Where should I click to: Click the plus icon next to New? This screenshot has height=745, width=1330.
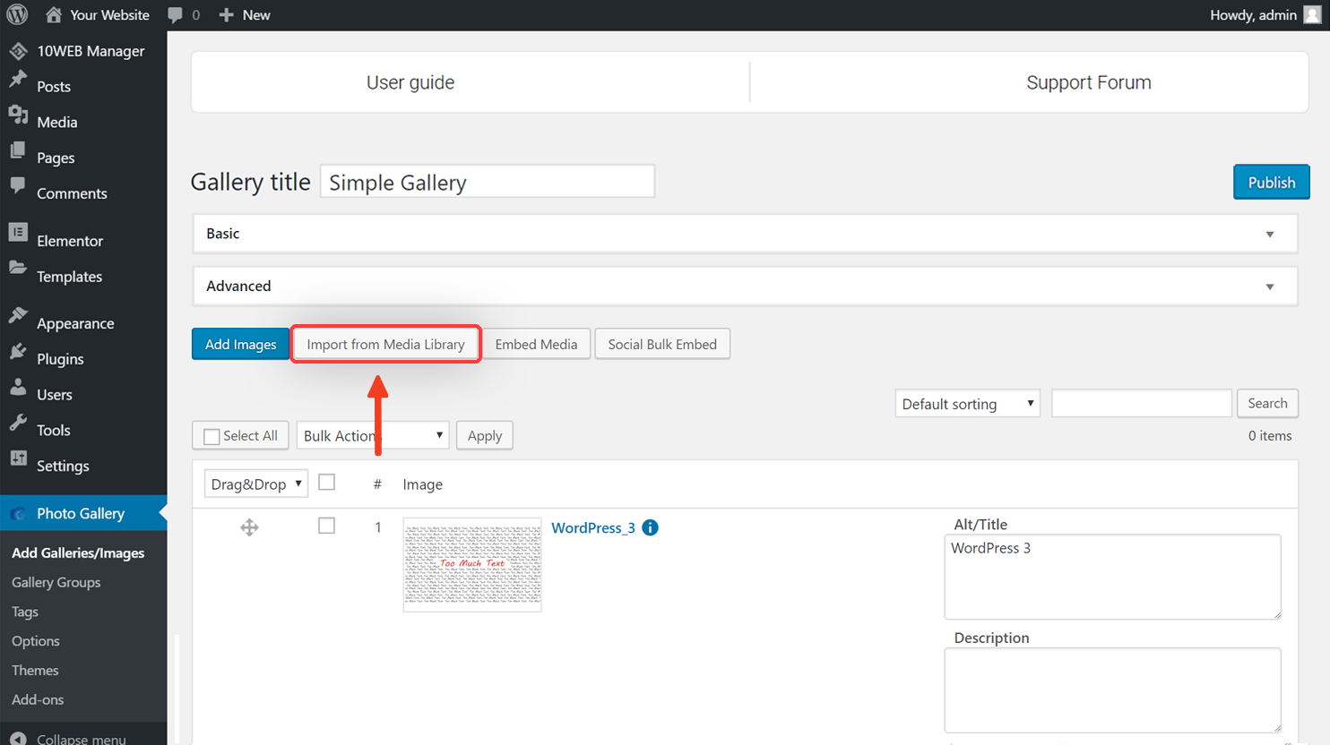tap(226, 15)
